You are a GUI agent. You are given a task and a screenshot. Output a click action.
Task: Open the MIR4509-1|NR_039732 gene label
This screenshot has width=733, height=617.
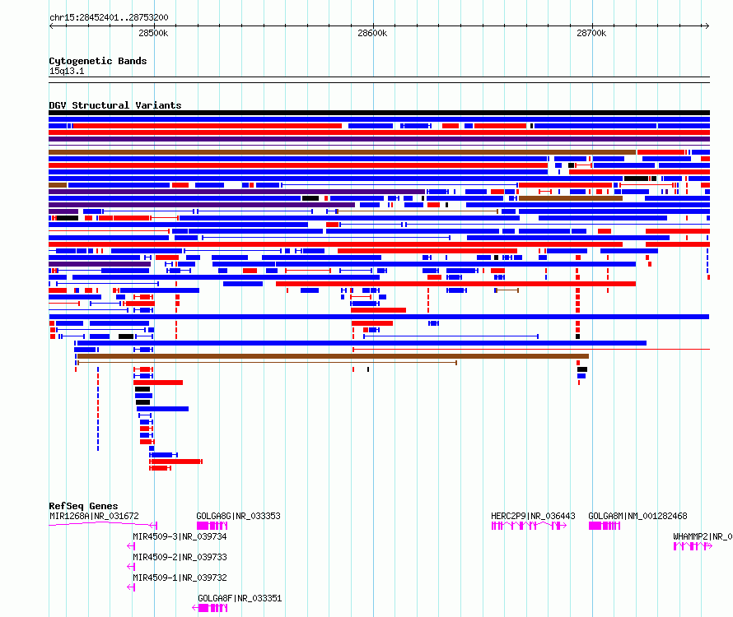click(180, 578)
